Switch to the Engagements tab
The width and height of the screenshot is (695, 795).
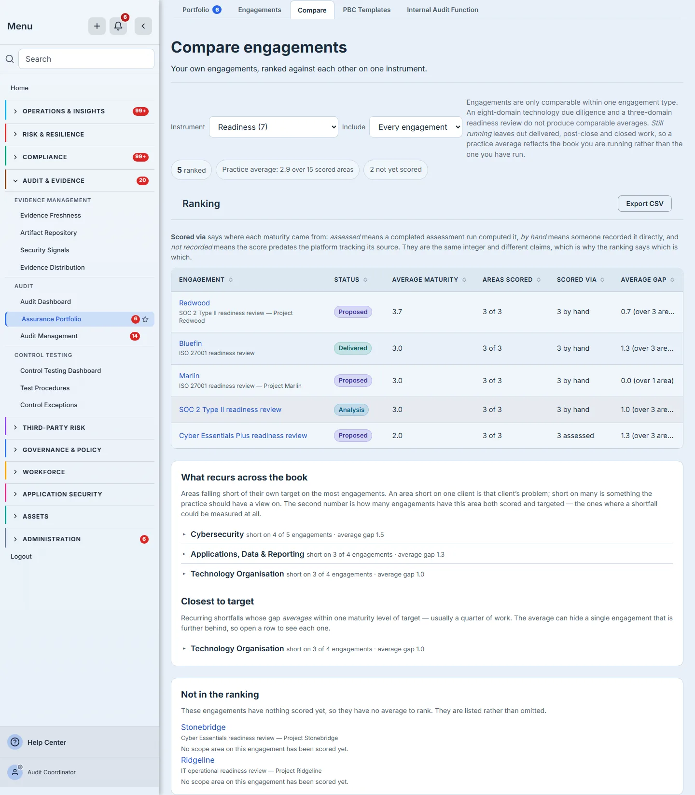pyautogui.click(x=260, y=10)
